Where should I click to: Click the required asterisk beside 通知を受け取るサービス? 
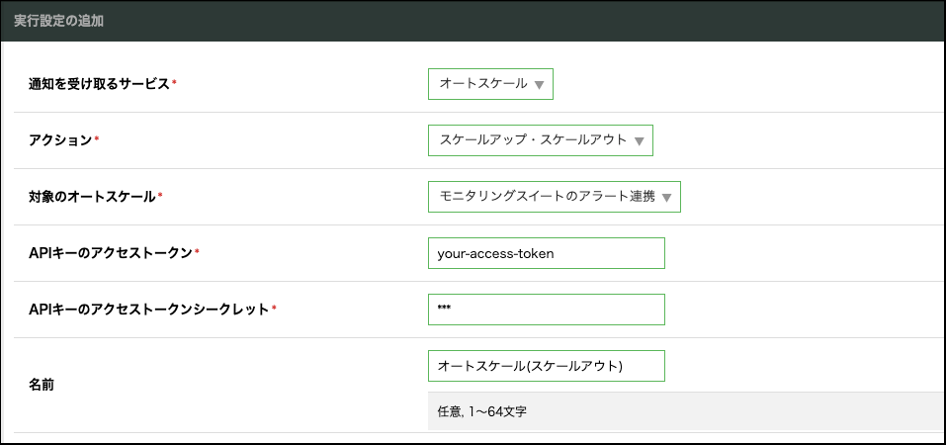point(175,83)
